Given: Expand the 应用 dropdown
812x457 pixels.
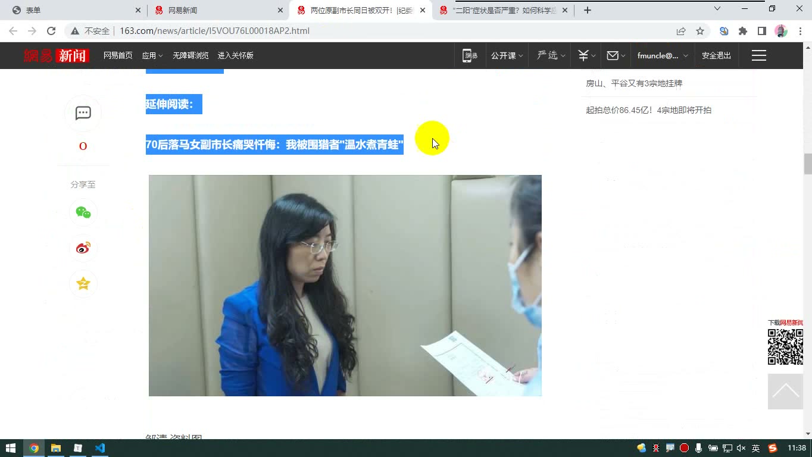Looking at the screenshot, I should coord(152,55).
